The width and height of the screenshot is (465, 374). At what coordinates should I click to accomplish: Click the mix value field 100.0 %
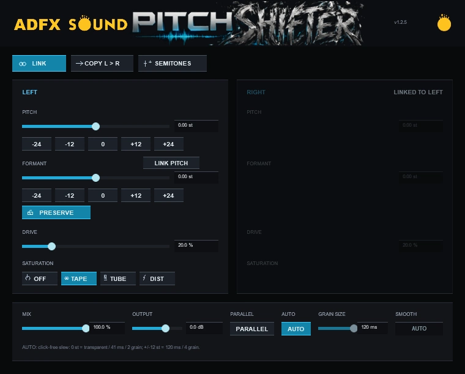[107, 327]
